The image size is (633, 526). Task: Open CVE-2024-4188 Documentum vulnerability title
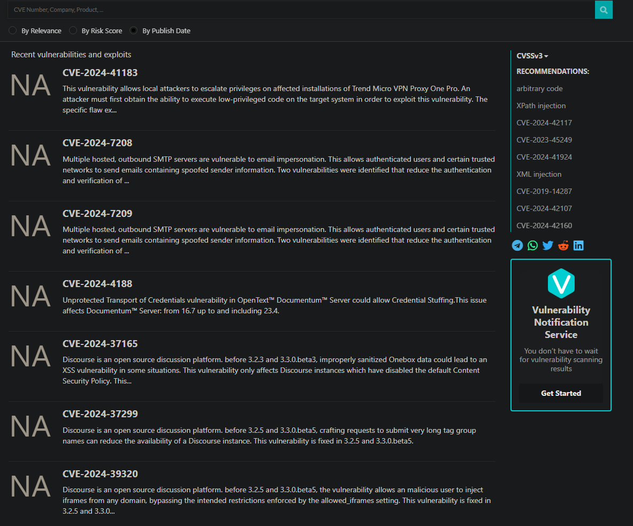point(97,284)
